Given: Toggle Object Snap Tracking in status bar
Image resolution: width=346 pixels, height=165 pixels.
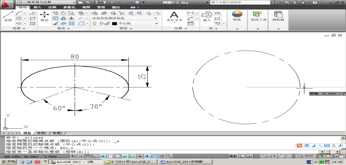Looking at the screenshot, I should [125, 156].
